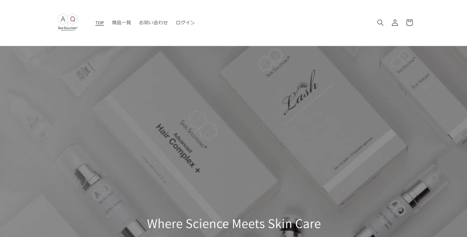Open the shopping cart icon

pyautogui.click(x=409, y=23)
